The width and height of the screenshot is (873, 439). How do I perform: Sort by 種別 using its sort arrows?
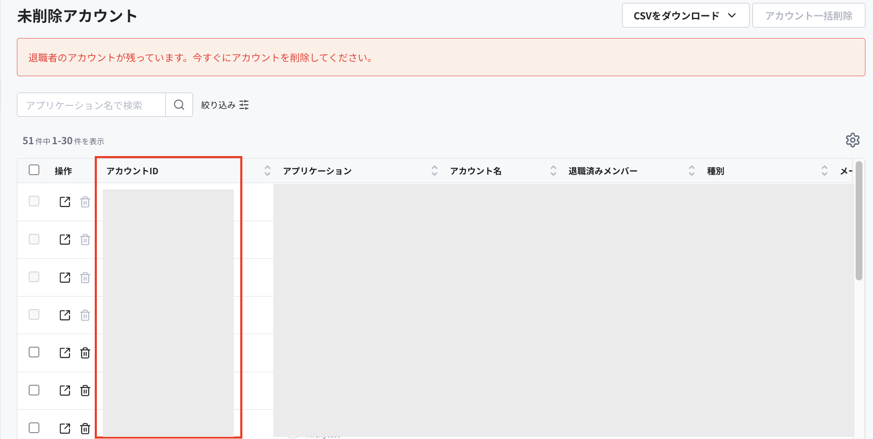(x=824, y=171)
